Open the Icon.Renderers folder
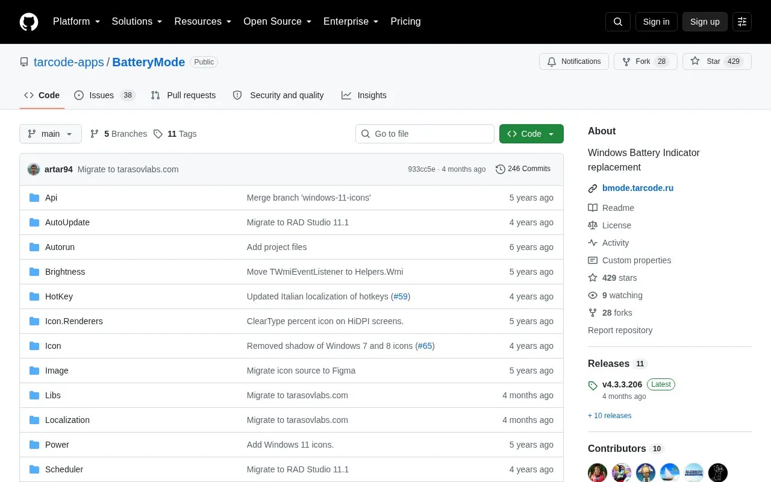This screenshot has height=482, width=771. pos(73,321)
